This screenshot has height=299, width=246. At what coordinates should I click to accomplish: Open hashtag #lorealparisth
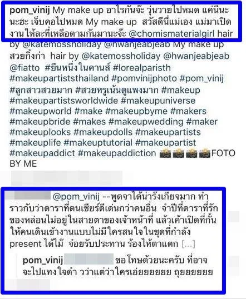point(142,68)
